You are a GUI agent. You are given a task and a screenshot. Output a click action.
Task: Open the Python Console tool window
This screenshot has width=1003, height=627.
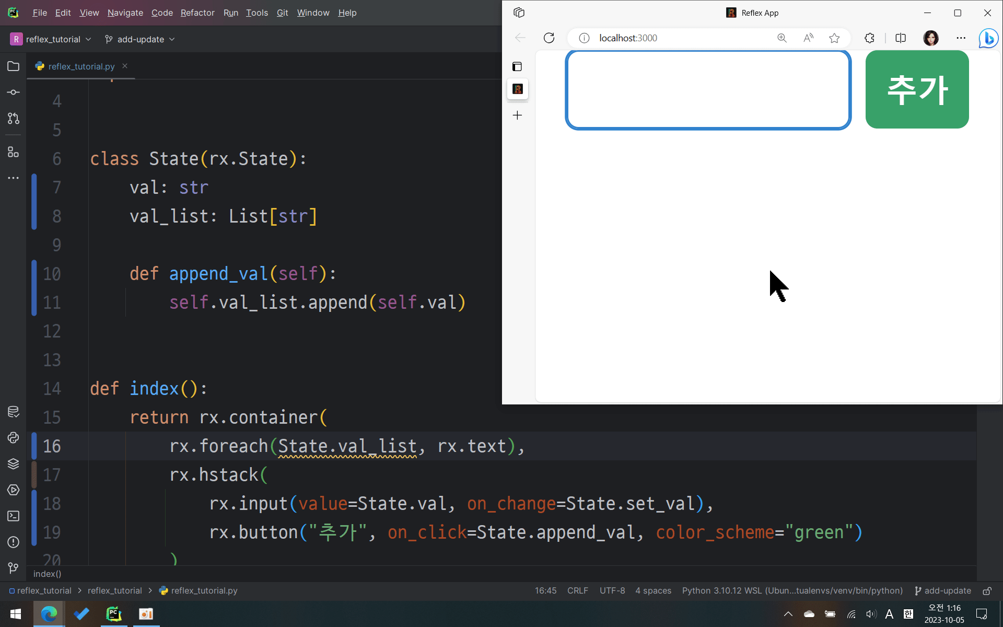click(14, 438)
